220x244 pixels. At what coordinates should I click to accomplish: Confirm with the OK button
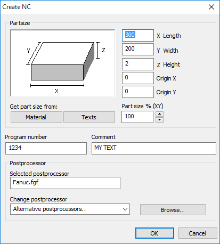(154, 233)
